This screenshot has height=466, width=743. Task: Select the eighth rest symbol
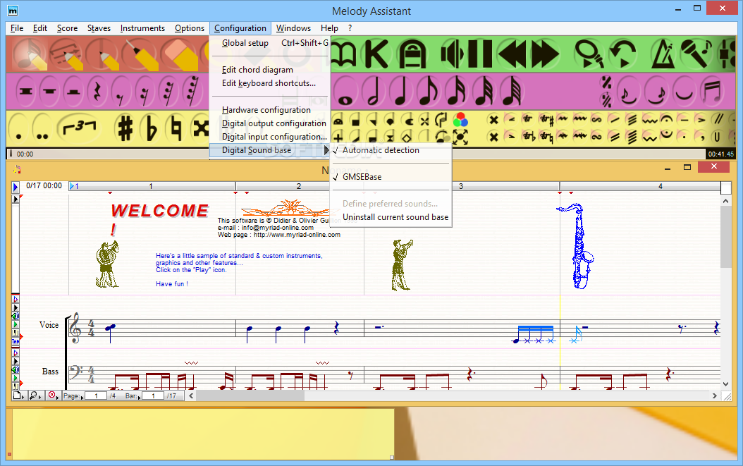tap(121, 91)
